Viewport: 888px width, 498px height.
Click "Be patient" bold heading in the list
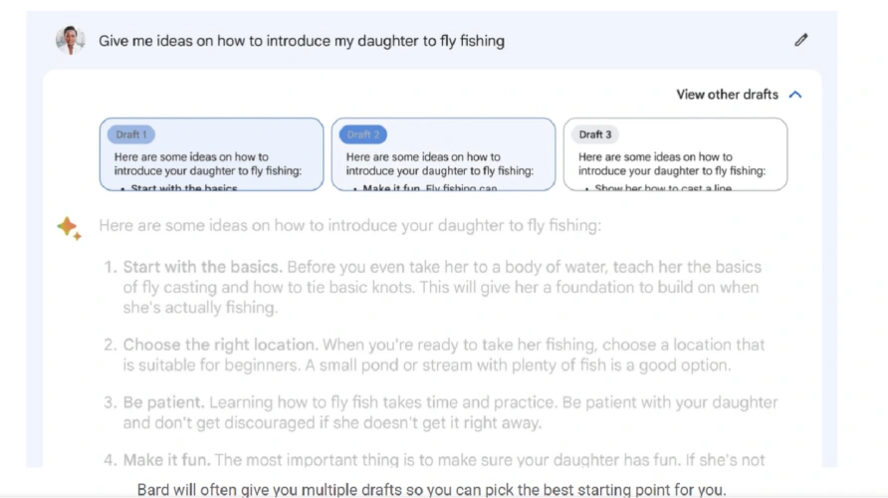[x=162, y=403]
